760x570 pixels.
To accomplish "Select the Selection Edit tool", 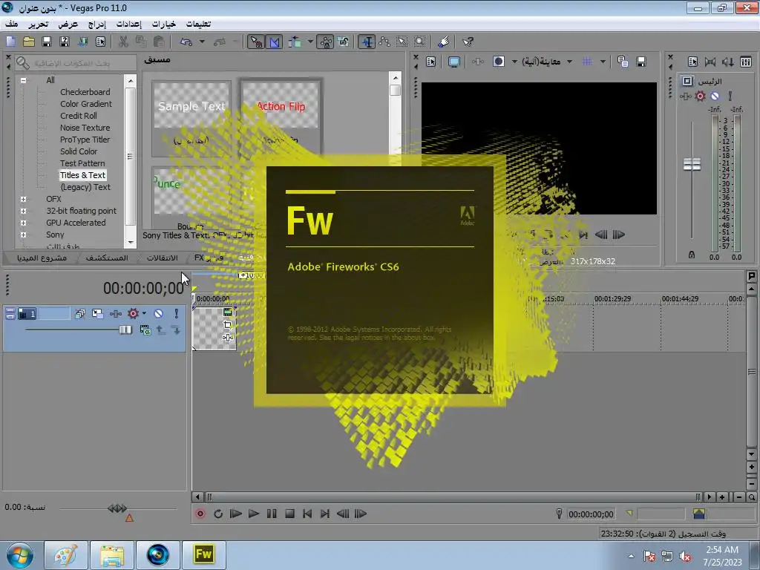I will (402, 42).
